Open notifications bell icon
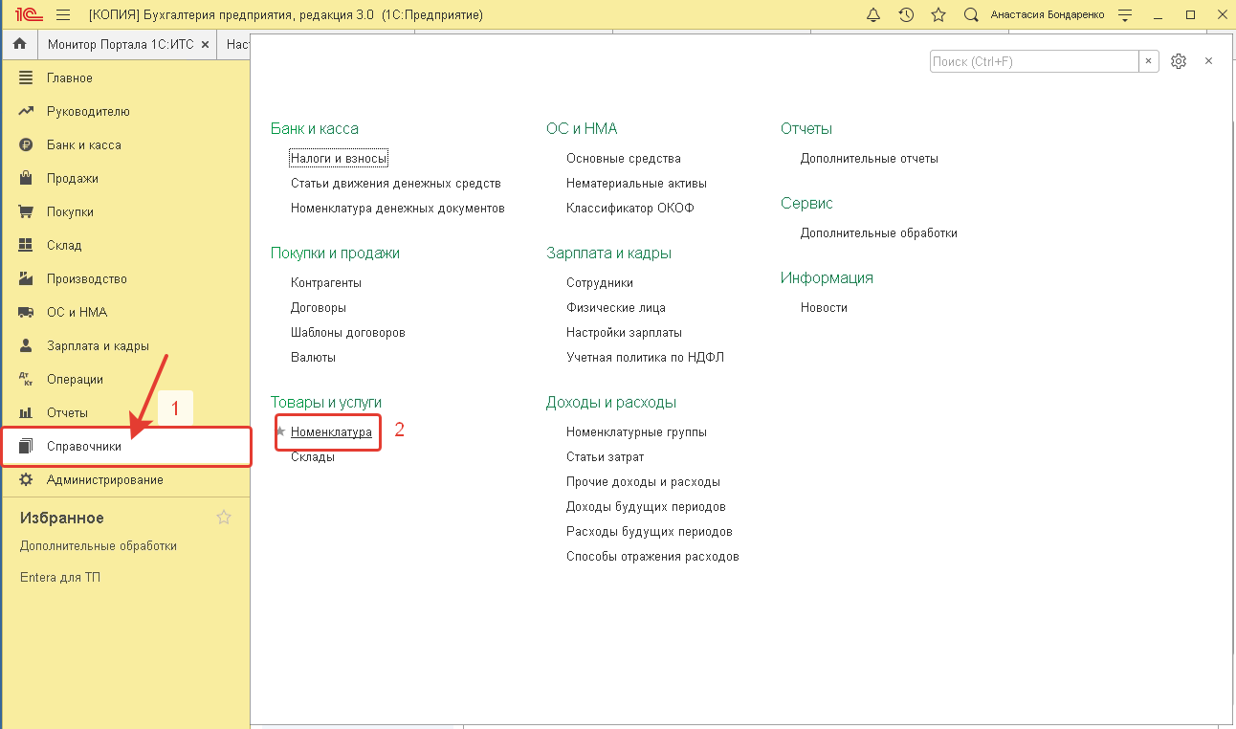Screen dimensions: 1236x729 (x=872, y=15)
